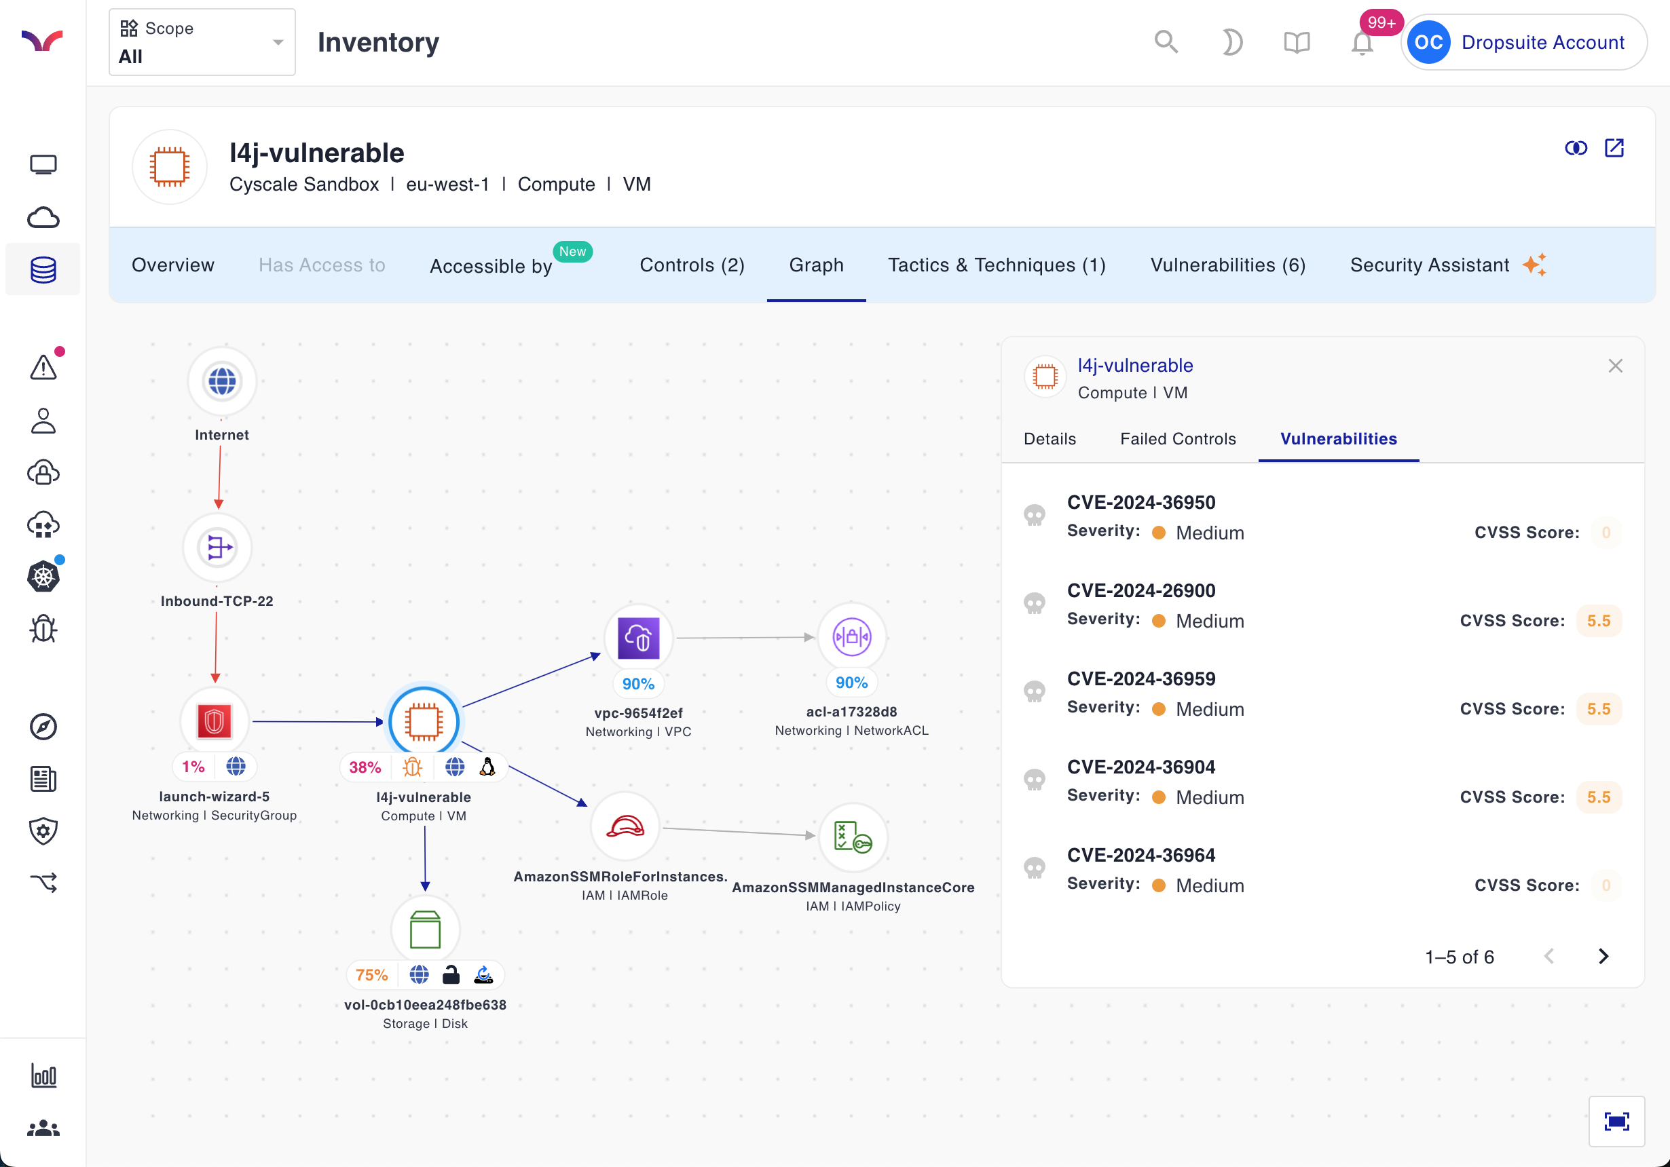Open the CVE-2024-36950 vulnerability link
Viewport: 1670px width, 1167px height.
pyautogui.click(x=1142, y=501)
